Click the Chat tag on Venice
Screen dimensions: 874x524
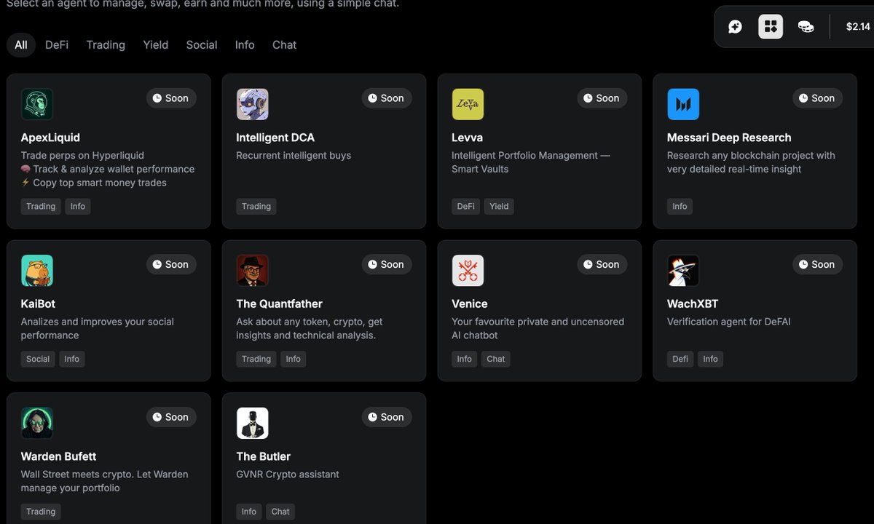click(x=496, y=359)
